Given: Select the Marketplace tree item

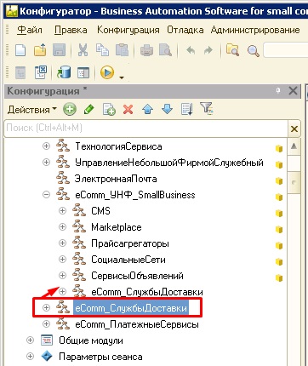Looking at the screenshot, I should [x=117, y=227].
